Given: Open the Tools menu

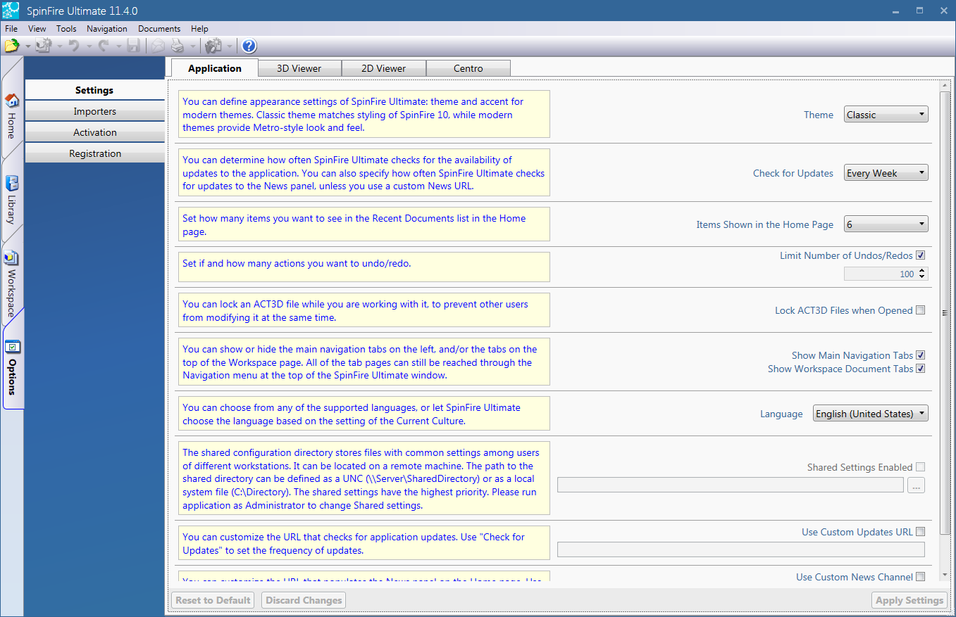Looking at the screenshot, I should click(66, 29).
